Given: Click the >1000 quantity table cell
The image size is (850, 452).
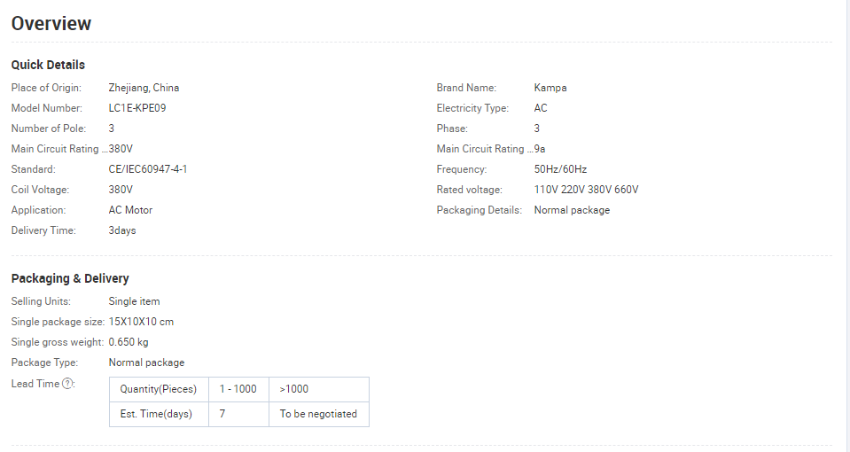Looking at the screenshot, I should click(x=319, y=389).
